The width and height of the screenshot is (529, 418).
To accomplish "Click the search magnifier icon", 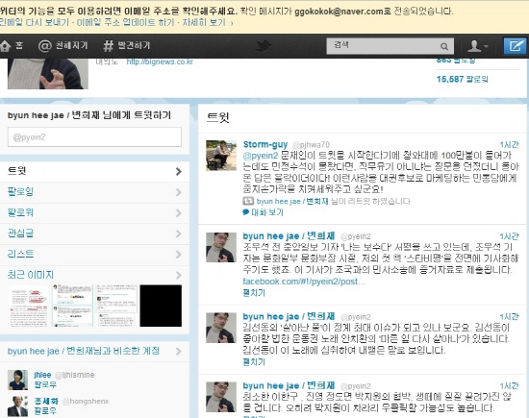I will (444, 46).
